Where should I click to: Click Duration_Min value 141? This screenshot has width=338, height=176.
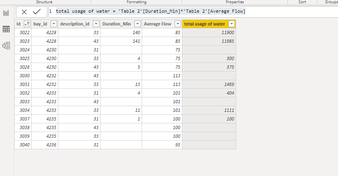[x=121, y=41]
